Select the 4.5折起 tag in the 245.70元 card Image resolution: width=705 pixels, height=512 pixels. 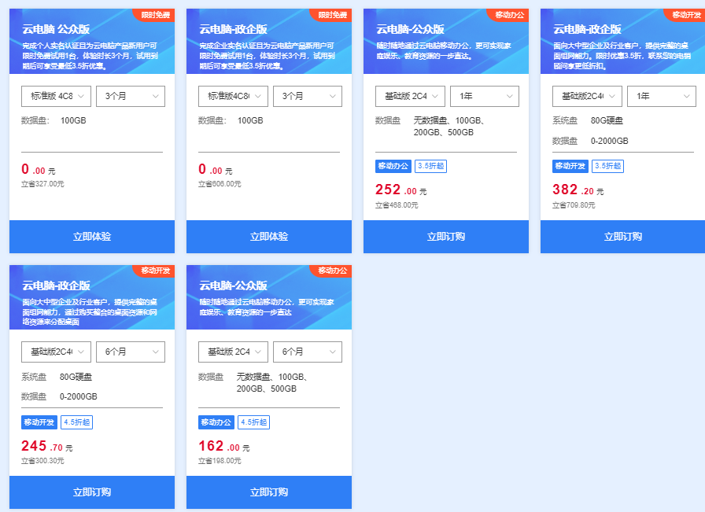point(77,422)
